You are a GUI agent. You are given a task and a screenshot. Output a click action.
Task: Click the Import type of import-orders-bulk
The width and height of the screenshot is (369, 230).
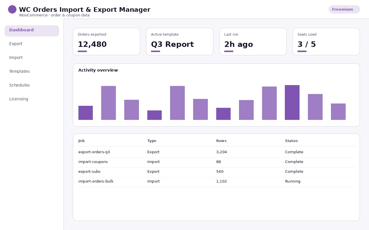point(153,181)
